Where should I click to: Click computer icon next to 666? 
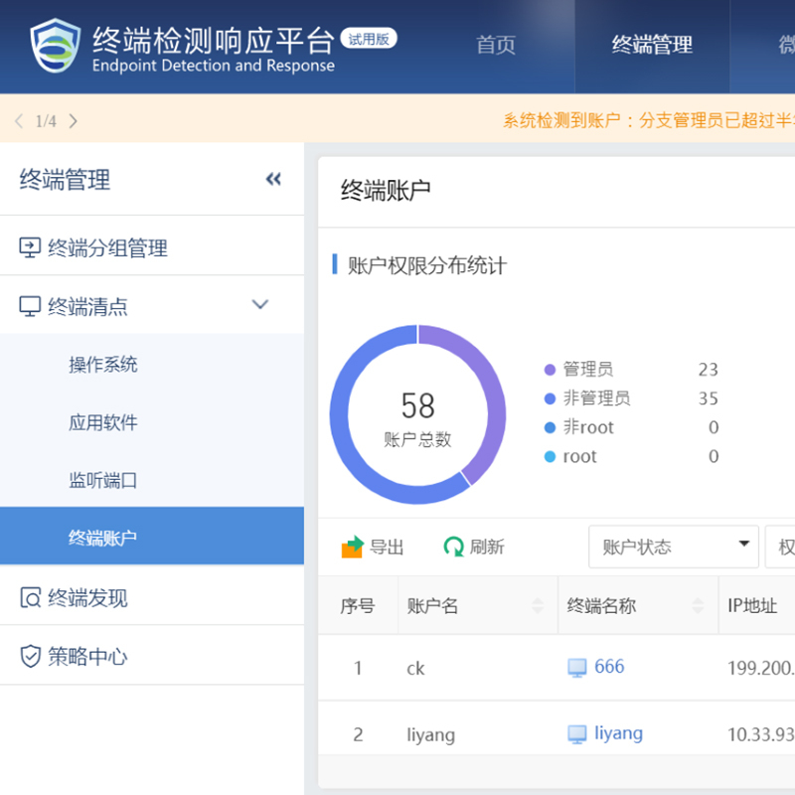[577, 668]
